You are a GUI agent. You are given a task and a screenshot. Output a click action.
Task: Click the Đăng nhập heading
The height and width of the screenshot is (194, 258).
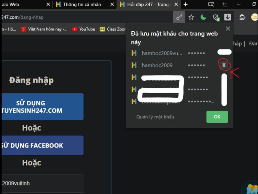[x=31, y=81]
